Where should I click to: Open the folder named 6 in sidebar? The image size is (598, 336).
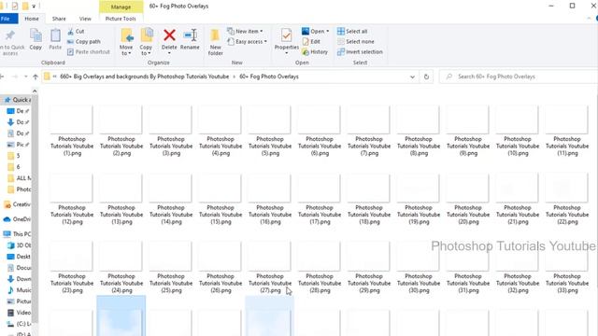pyautogui.click(x=15, y=167)
